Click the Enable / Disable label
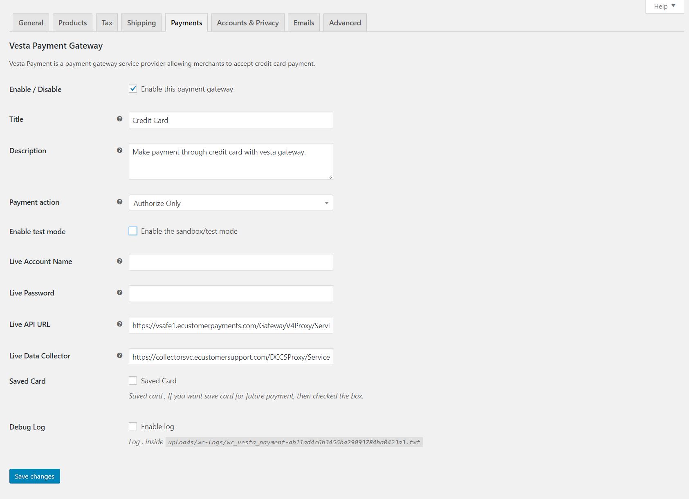This screenshot has height=499, width=689. [x=36, y=89]
